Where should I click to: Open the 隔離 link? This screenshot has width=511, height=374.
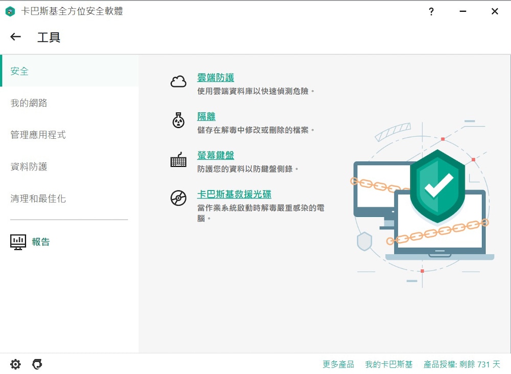pyautogui.click(x=206, y=116)
